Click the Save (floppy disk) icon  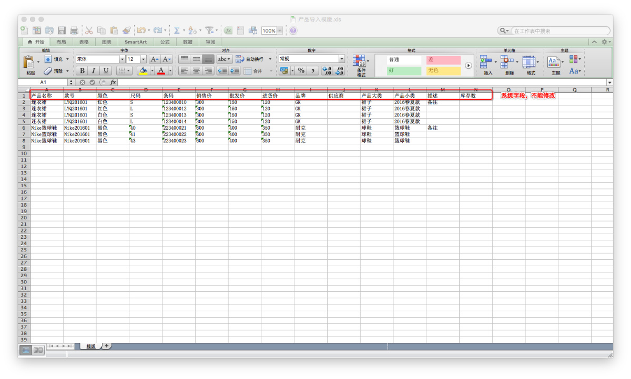click(62, 30)
